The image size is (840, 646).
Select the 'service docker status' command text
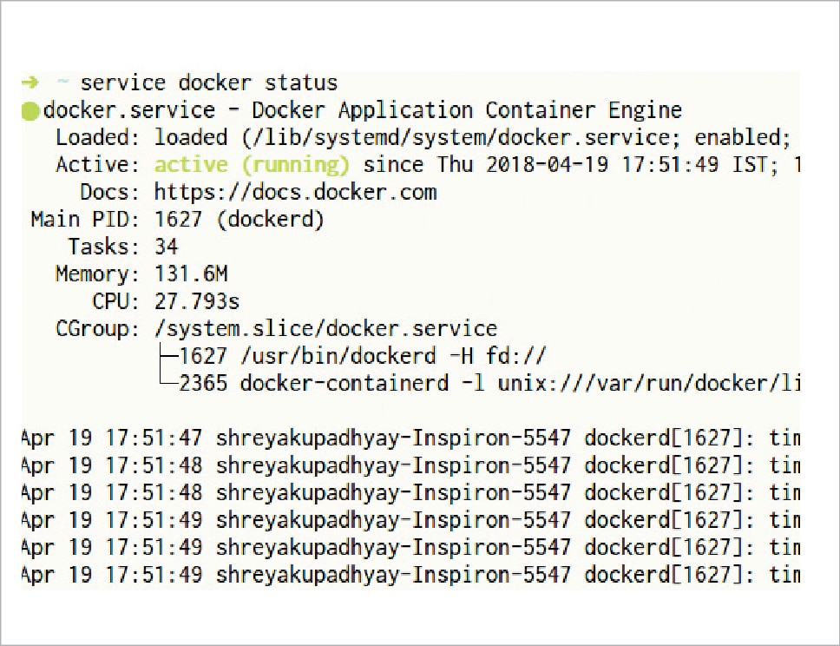208,83
